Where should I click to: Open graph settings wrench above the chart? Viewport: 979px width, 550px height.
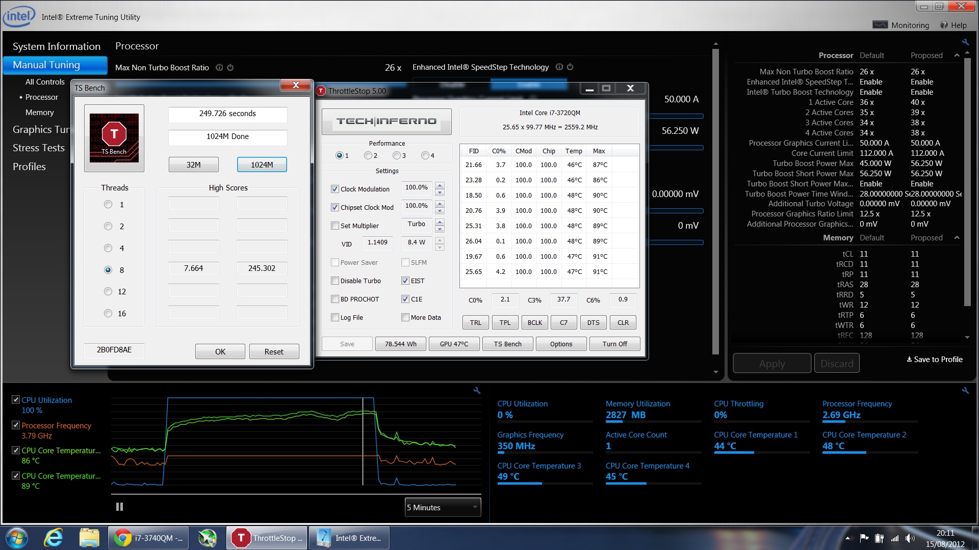point(477,391)
